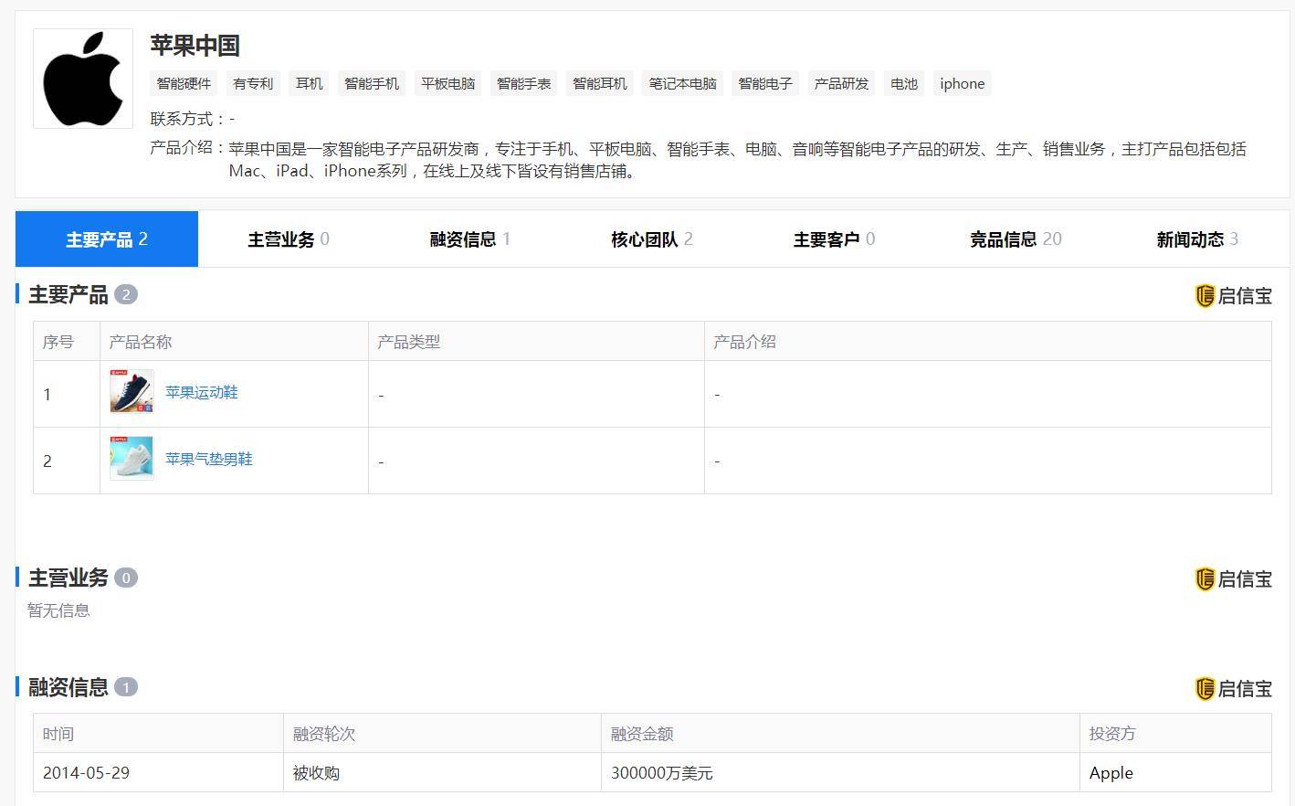Open the 苹果气垫男鞋 product link
This screenshot has height=806, width=1295.
pyautogui.click(x=209, y=459)
